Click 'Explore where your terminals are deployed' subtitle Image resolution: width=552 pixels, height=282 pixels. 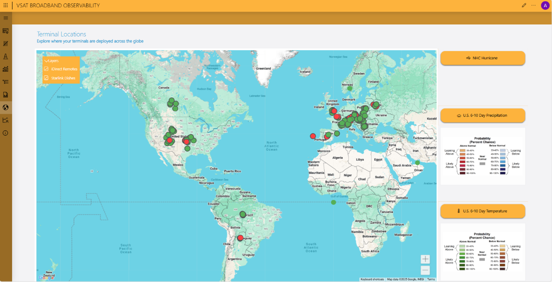tap(90, 41)
